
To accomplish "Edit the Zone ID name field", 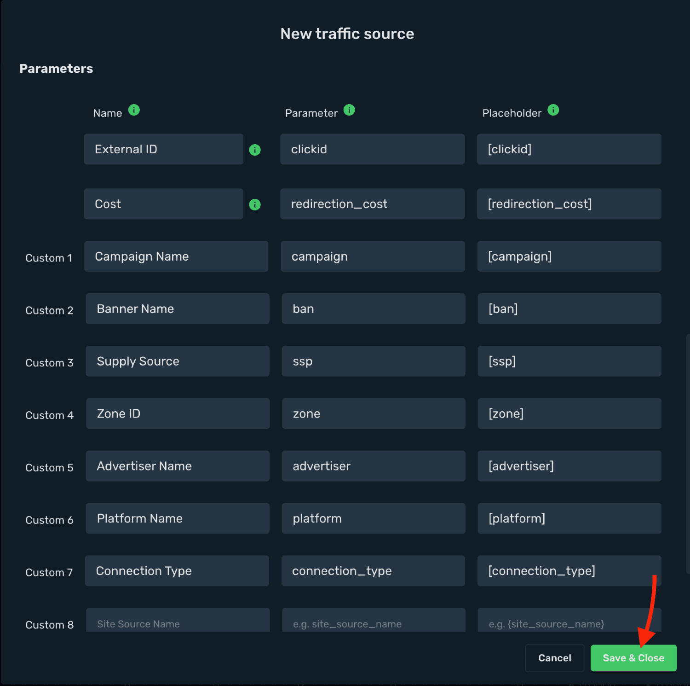I will click(x=178, y=414).
